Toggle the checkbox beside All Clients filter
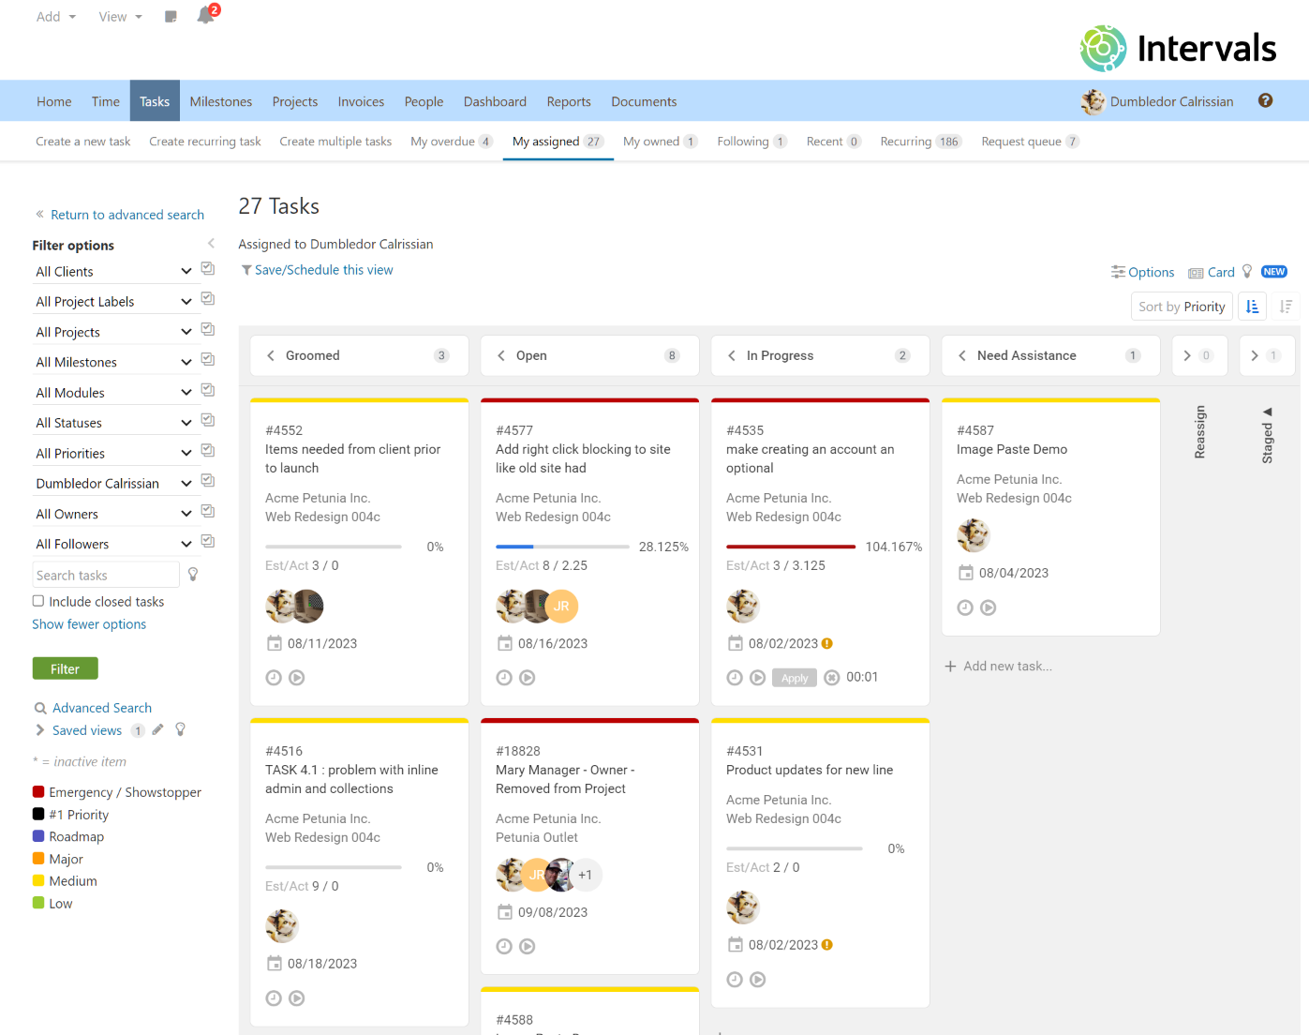Image resolution: width=1309 pixels, height=1035 pixels. (x=207, y=268)
